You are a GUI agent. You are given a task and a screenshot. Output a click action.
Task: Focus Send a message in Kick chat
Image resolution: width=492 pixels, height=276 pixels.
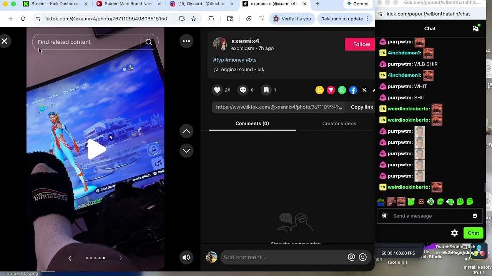(x=430, y=216)
